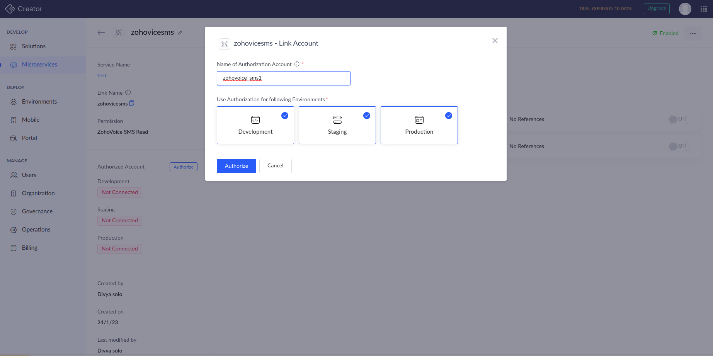Click the Created on date 24/1/23

click(x=107, y=322)
